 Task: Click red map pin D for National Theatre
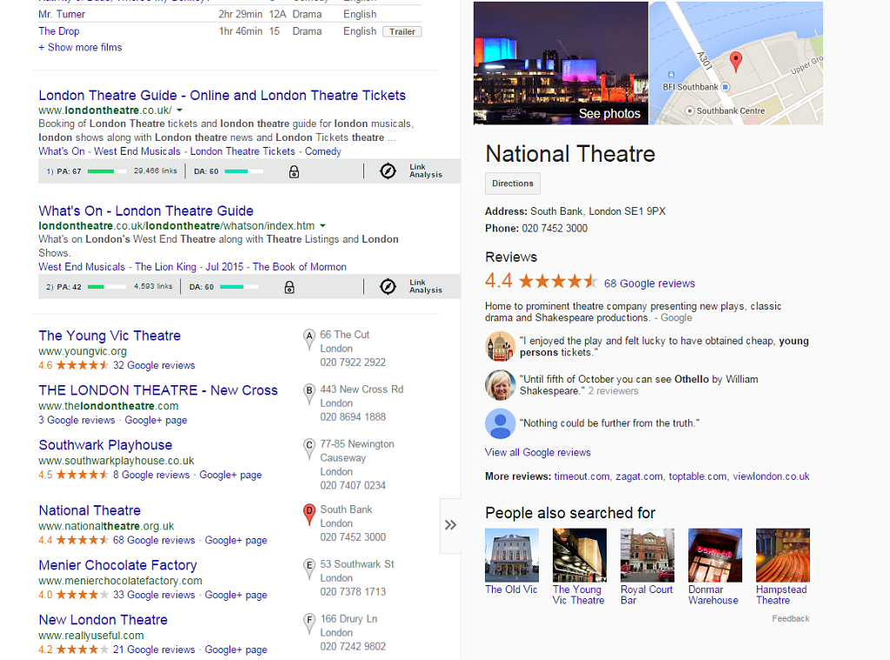(x=309, y=514)
